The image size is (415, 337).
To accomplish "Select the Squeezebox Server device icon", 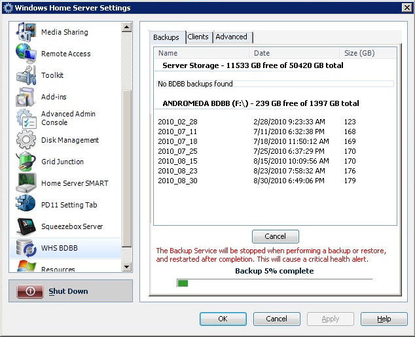I will (x=26, y=226).
